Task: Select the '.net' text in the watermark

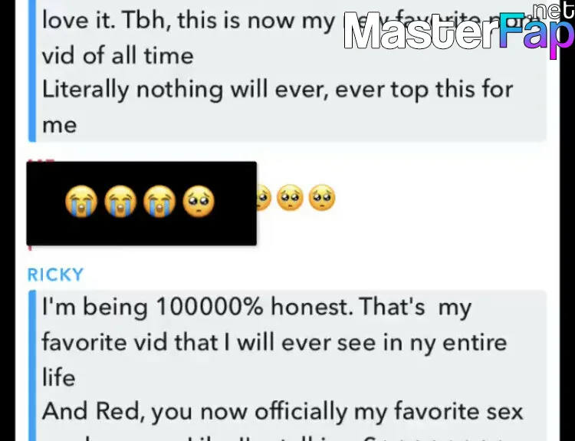Action: pos(552,9)
